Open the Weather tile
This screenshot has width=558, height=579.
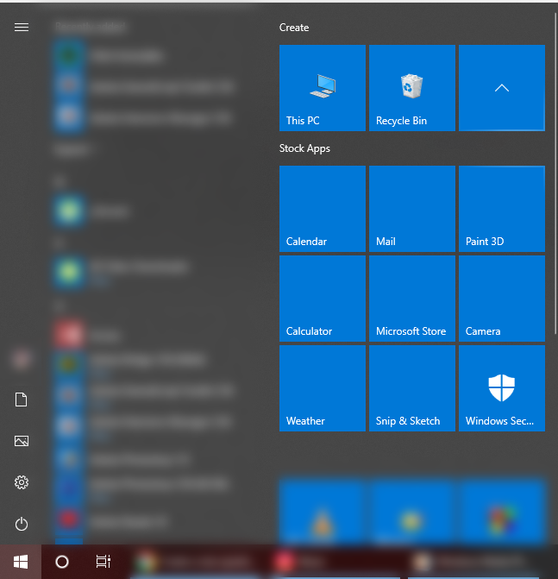click(x=323, y=388)
